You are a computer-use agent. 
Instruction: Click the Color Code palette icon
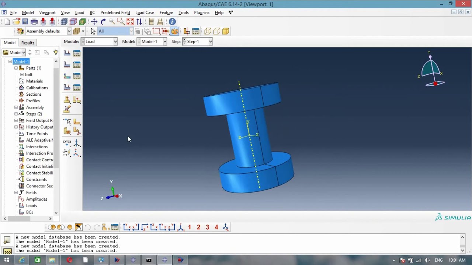20,31
